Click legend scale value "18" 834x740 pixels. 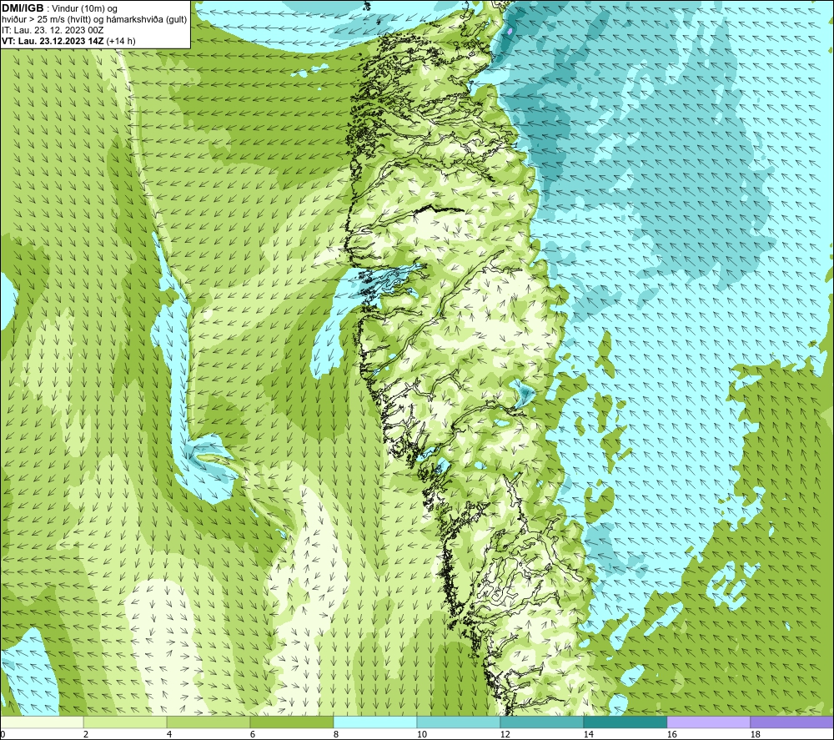coord(755,735)
